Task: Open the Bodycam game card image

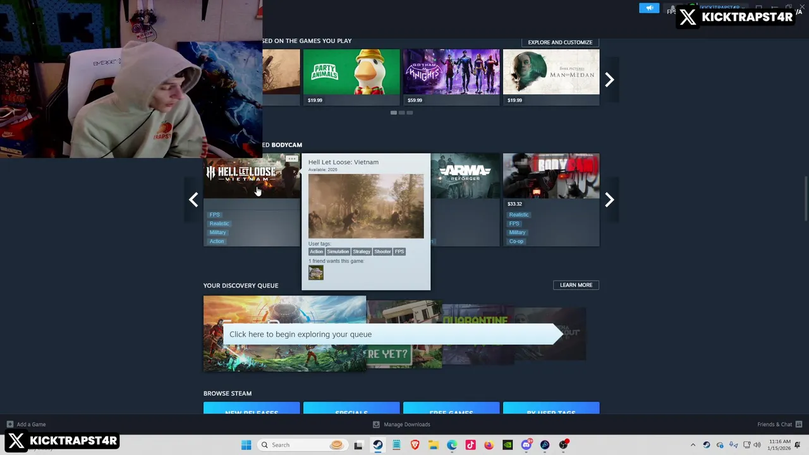Action: [x=551, y=176]
